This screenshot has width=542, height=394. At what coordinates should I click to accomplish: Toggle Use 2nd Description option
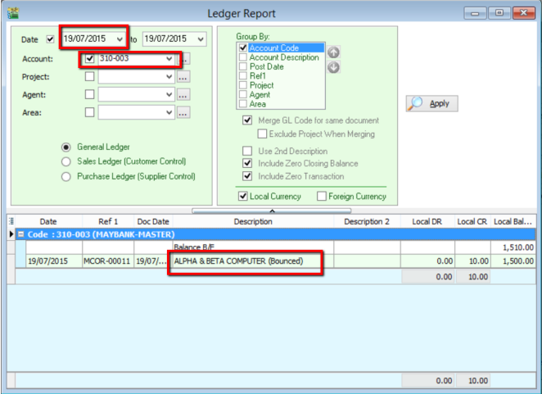coord(247,152)
